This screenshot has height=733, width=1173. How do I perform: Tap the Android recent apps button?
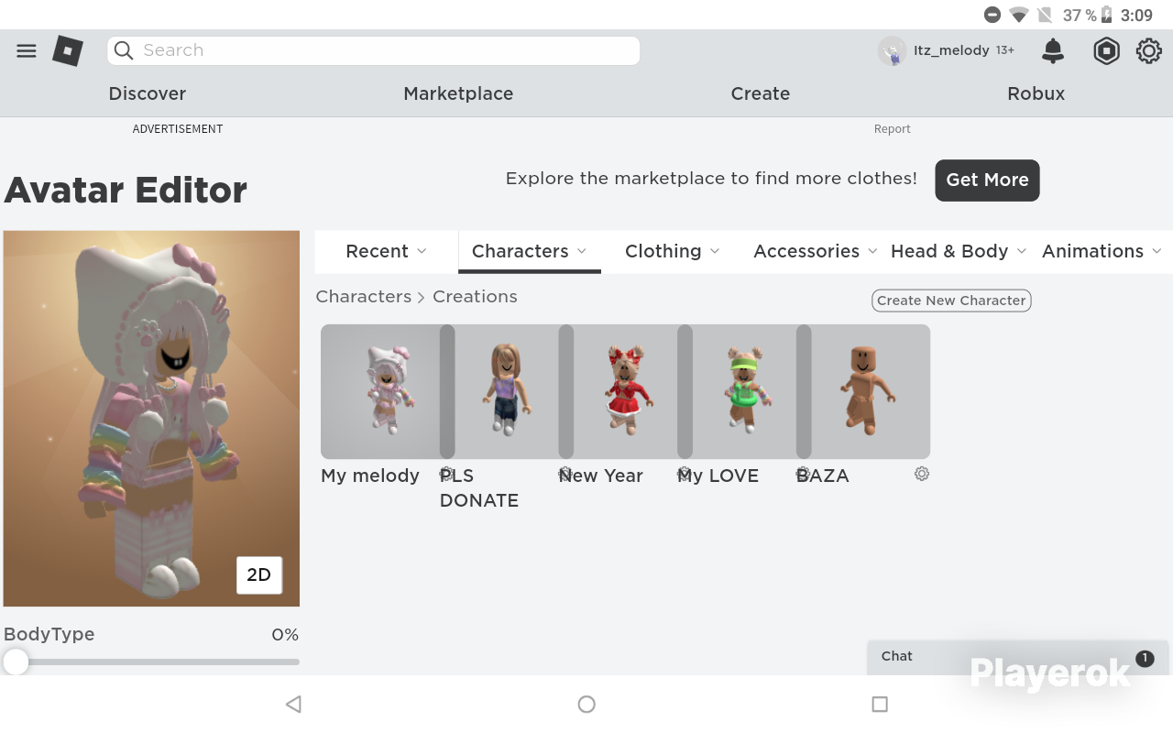(x=880, y=704)
